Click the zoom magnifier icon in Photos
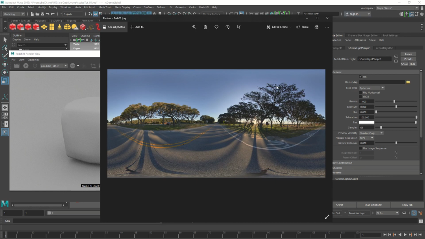425x239 pixels. click(194, 27)
